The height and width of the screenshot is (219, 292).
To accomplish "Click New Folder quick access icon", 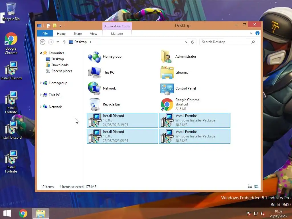I will (54, 26).
